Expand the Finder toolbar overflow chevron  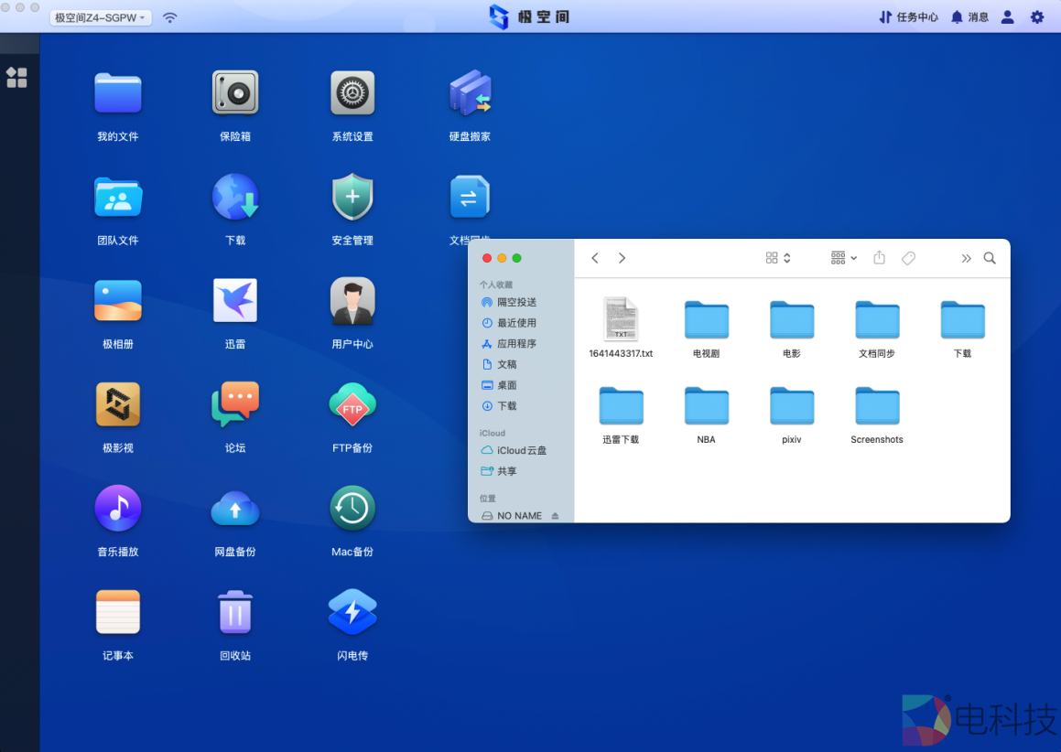966,258
